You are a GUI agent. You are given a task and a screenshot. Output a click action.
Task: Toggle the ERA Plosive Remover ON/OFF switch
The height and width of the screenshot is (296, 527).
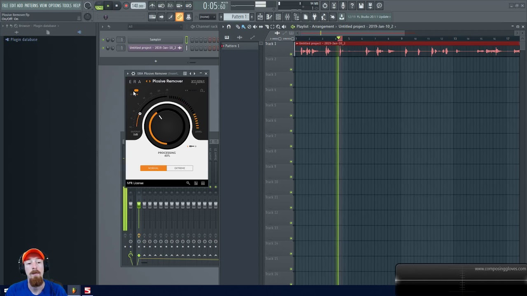click(x=135, y=90)
